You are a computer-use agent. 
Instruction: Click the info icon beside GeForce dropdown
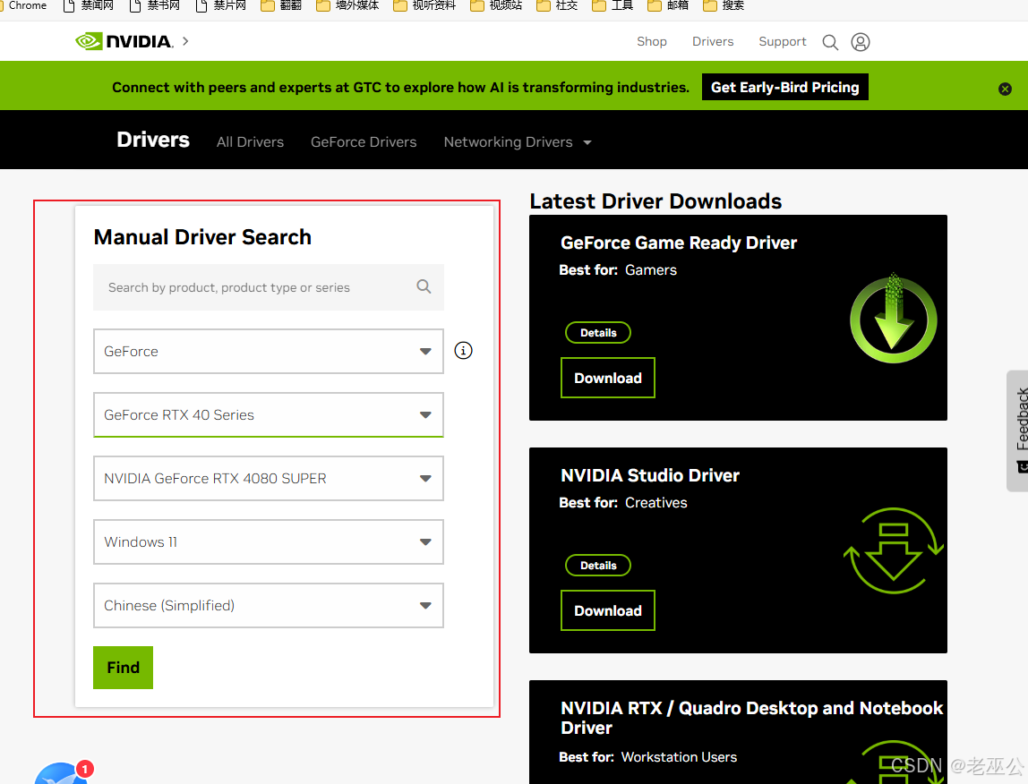tap(463, 351)
